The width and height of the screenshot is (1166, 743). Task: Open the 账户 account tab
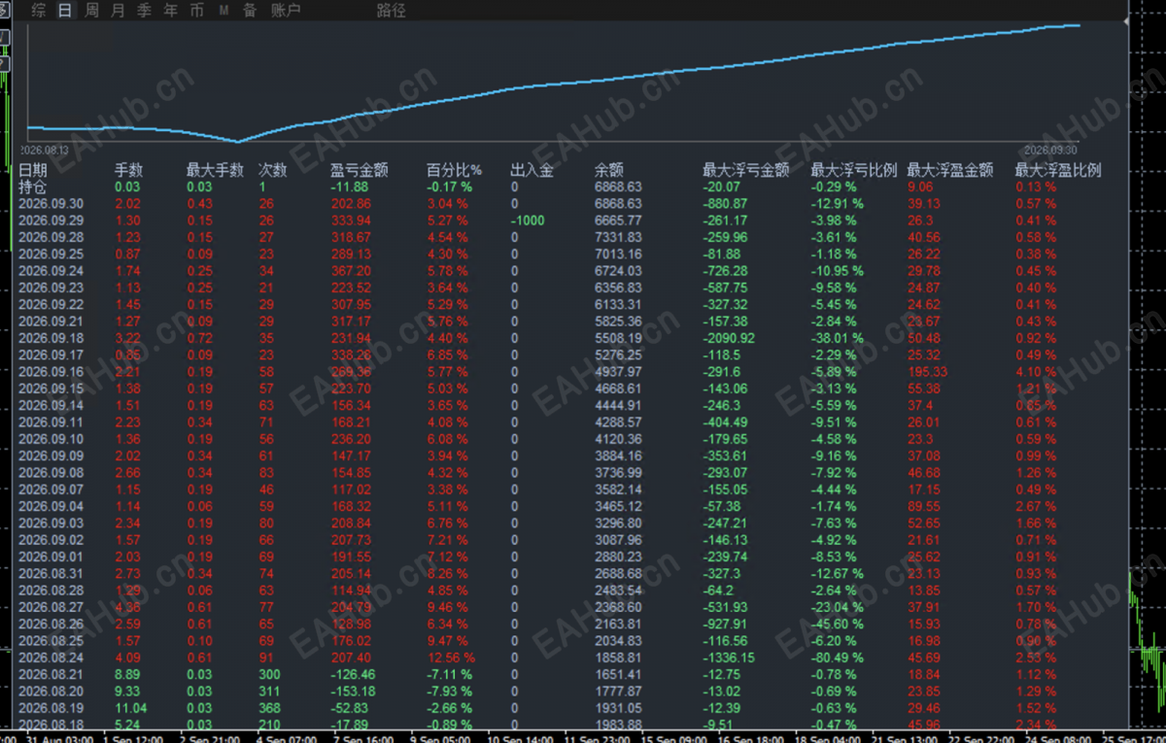(285, 11)
